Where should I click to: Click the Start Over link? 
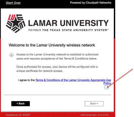[13, 3]
